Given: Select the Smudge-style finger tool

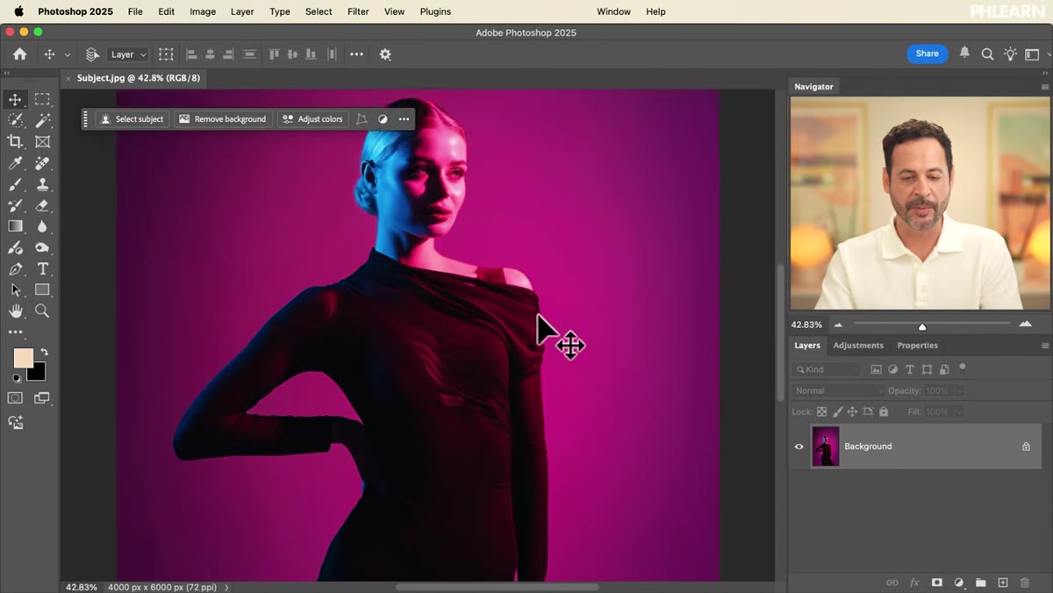Looking at the screenshot, I should click(42, 247).
